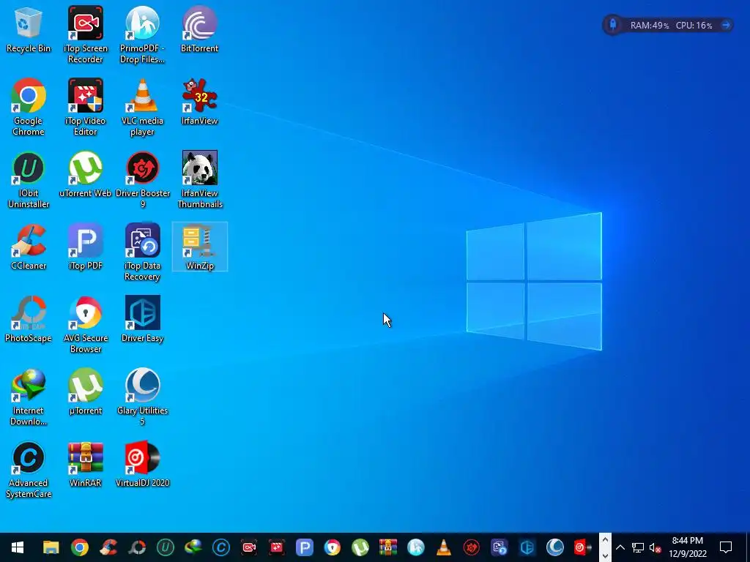
Task: Select the VLC media player desktop shortcut
Action: coord(142,107)
